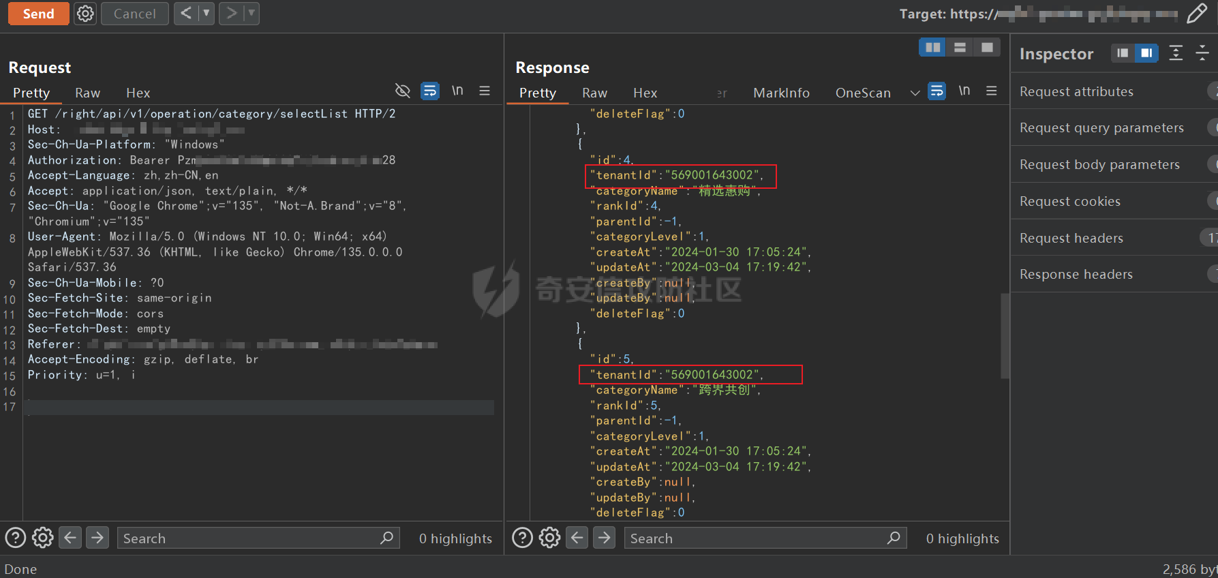Expand Request query parameters section
The image size is (1218, 578).
click(1114, 127)
